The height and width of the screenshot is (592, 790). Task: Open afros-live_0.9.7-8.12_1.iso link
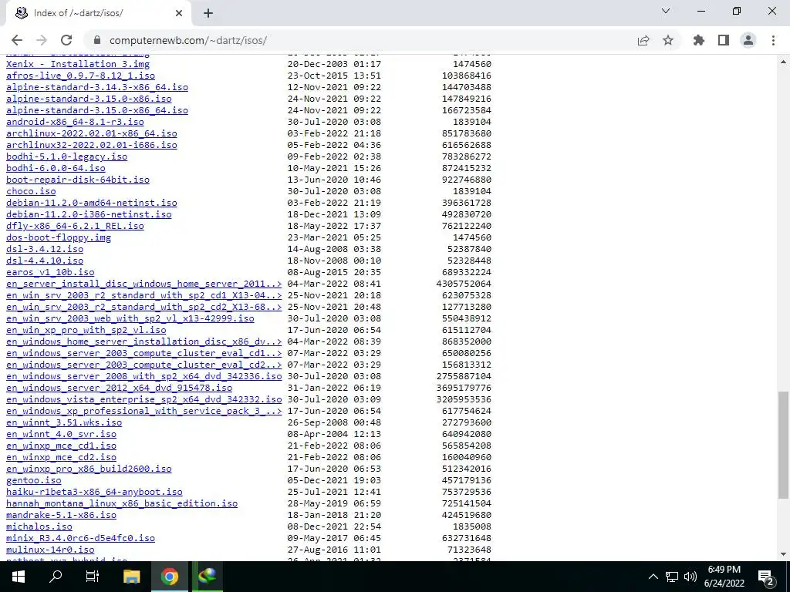(80, 76)
